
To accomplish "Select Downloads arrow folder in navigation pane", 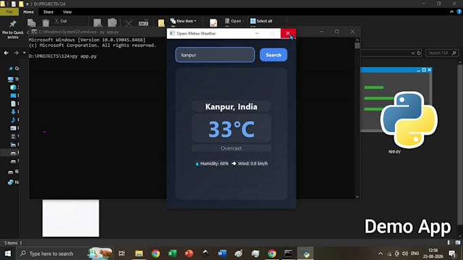I will 14,112.
